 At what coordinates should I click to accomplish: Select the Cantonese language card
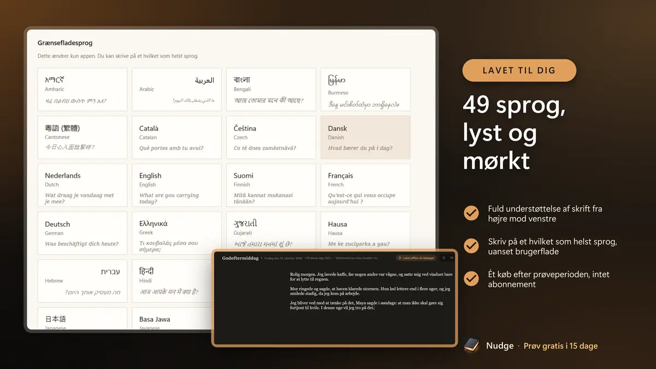point(83,137)
